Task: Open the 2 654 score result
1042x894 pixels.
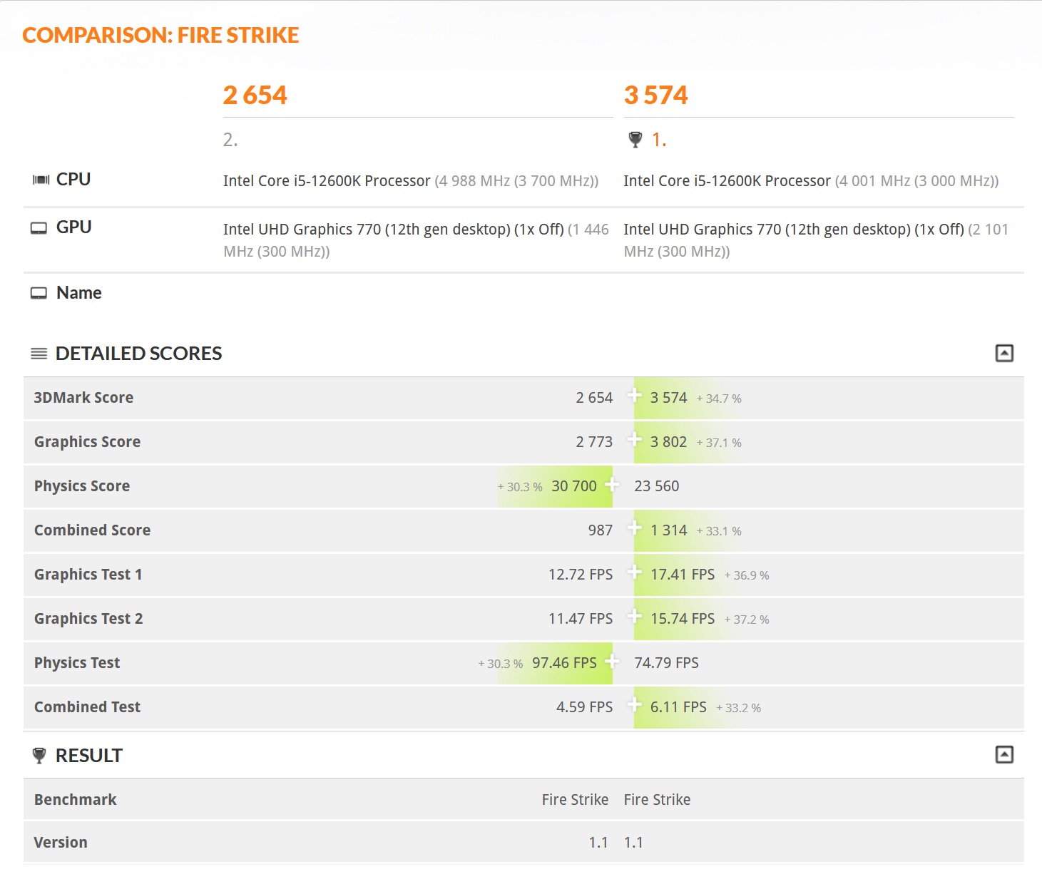Action: pyautogui.click(x=255, y=96)
